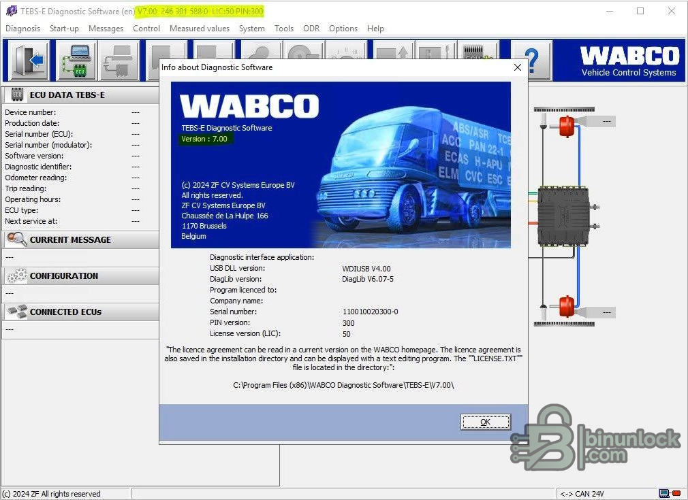This screenshot has height=500, width=688.
Task: Open the Diagnosis menu
Action: [22, 29]
